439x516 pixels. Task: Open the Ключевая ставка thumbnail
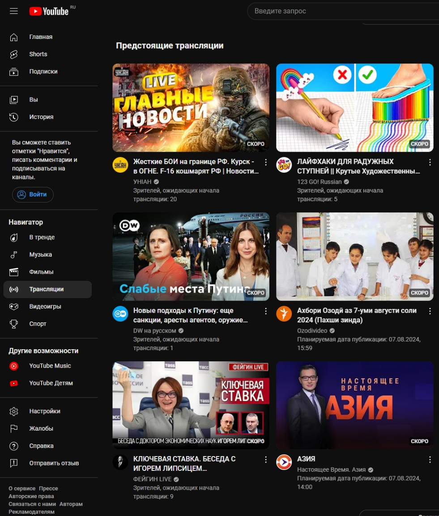pos(191,405)
